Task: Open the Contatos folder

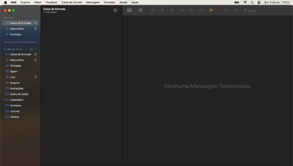Action: [20, 106]
